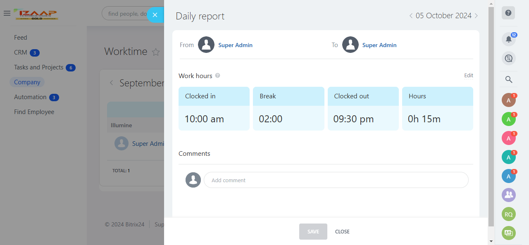Screen dimensions: 529x245
Task: Open the chat messages icon in sidebar
Action: pos(508,58)
